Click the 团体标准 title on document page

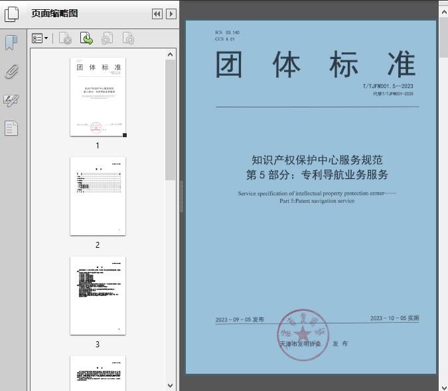[x=315, y=64]
